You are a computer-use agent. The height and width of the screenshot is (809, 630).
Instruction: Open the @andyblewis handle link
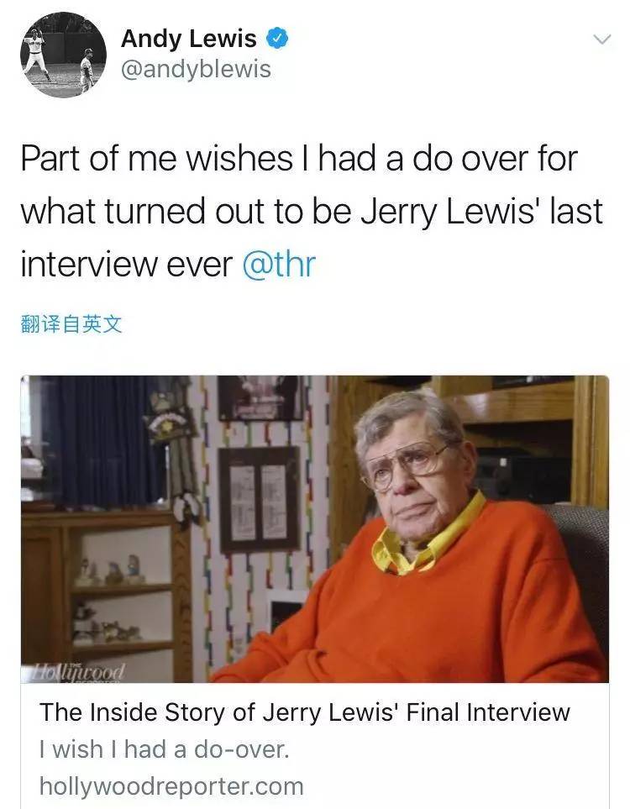tap(197, 69)
